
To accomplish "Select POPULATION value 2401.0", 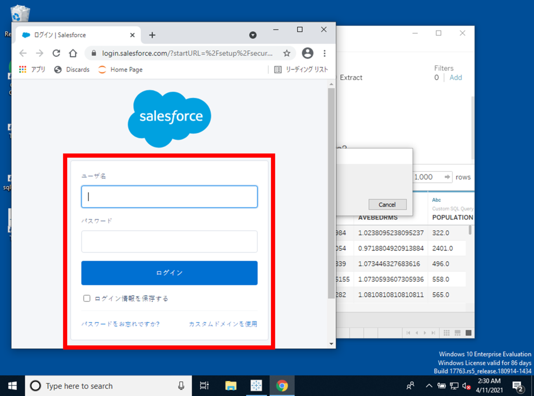I will (447, 248).
